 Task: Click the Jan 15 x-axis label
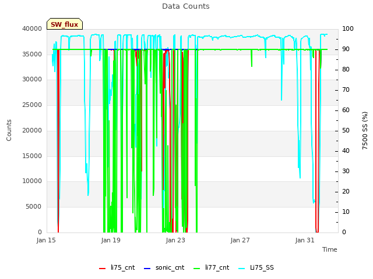pos(46,240)
